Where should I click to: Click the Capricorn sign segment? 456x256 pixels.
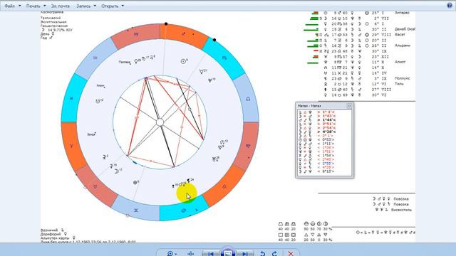coord(136,34)
